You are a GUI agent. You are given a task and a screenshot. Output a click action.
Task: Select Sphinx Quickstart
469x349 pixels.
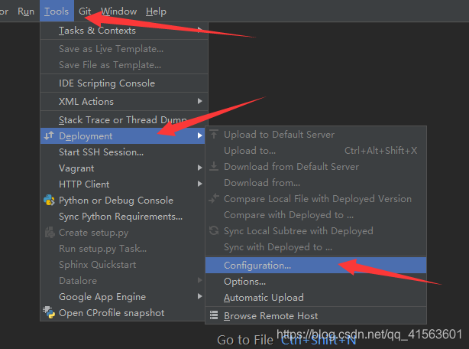123,265
